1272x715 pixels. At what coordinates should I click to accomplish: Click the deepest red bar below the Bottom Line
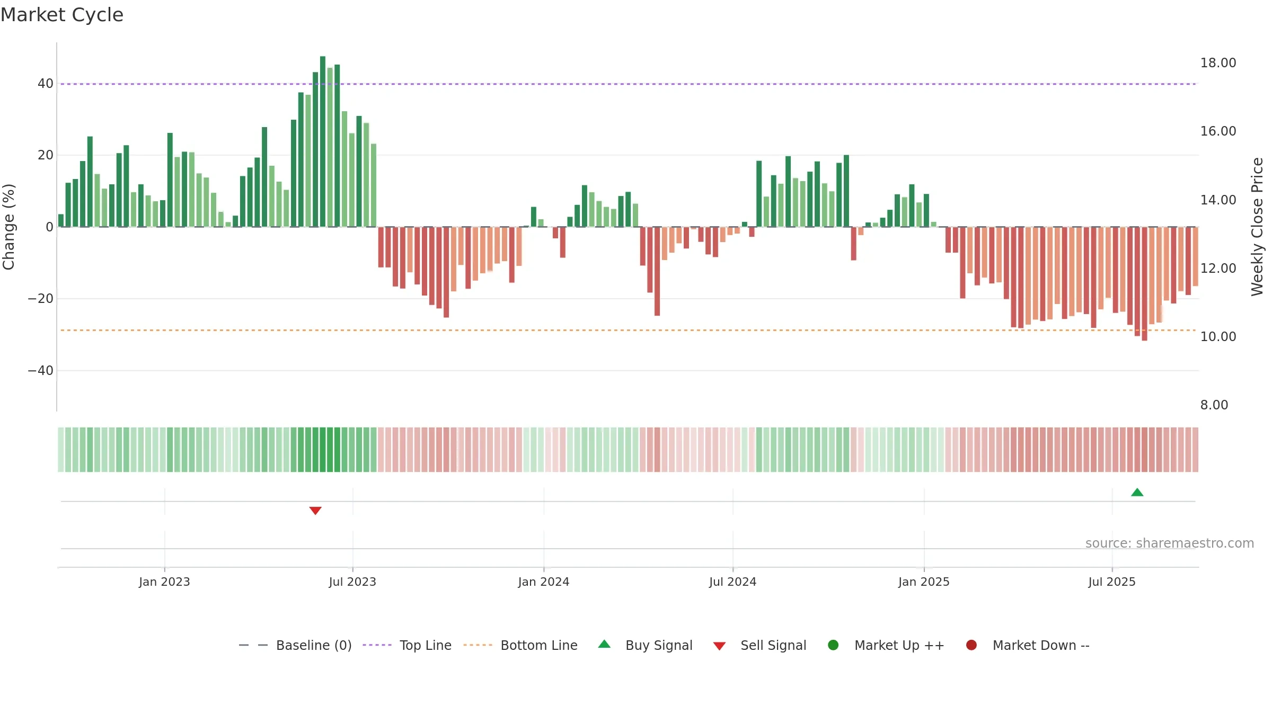(1144, 284)
